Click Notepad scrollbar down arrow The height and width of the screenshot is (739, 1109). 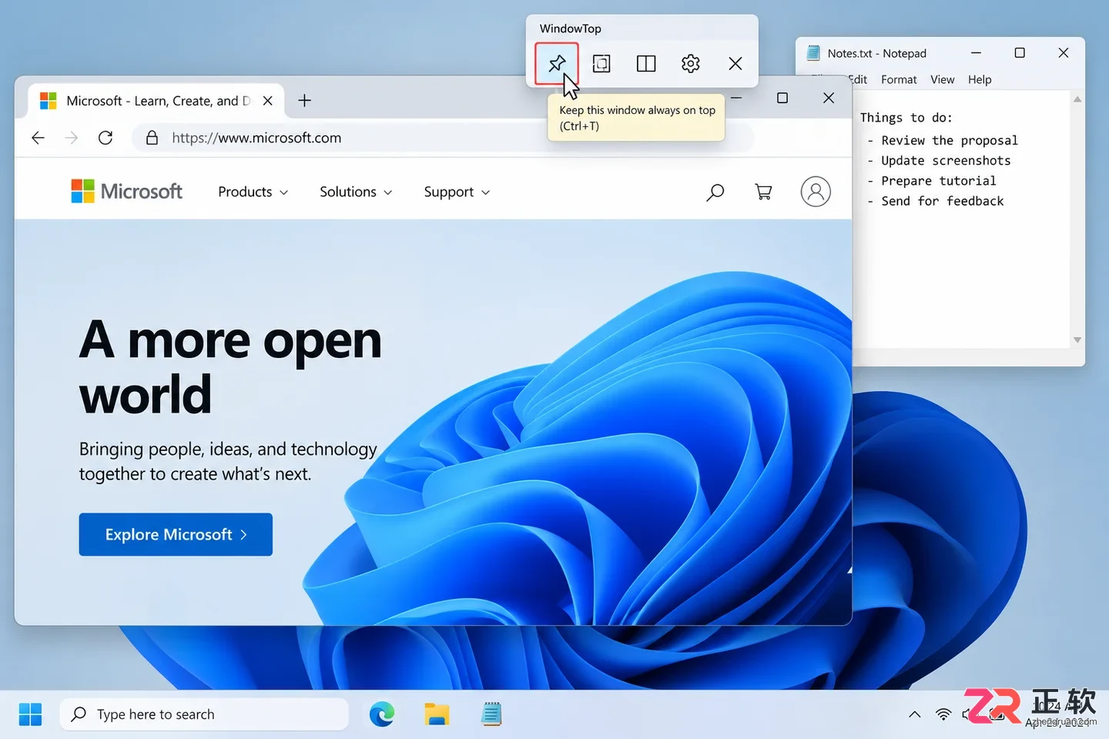click(x=1077, y=339)
